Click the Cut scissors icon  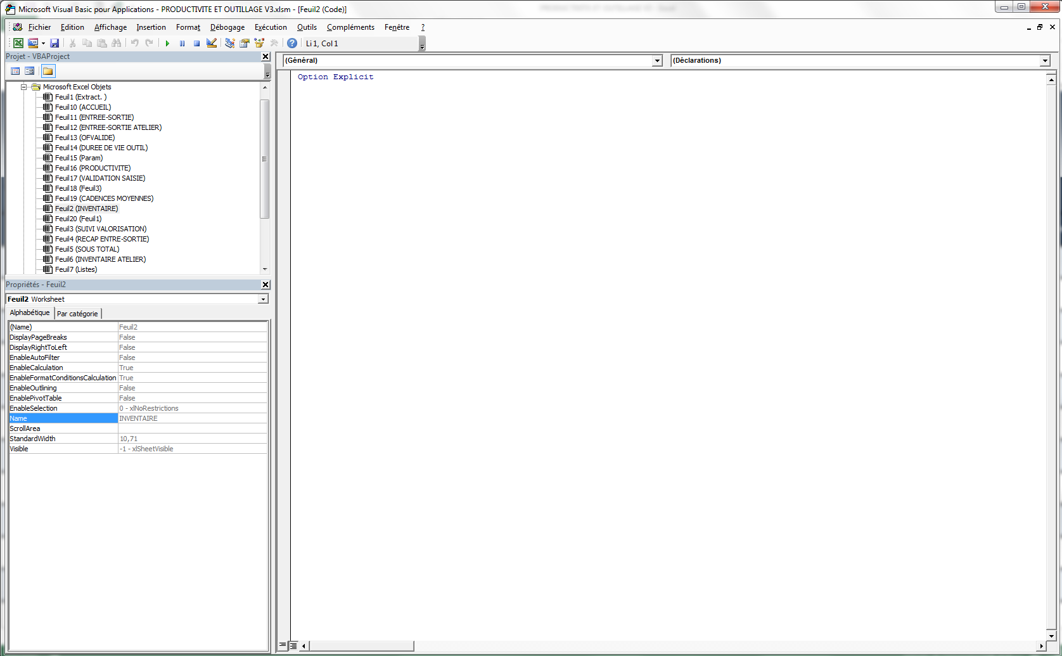[73, 43]
